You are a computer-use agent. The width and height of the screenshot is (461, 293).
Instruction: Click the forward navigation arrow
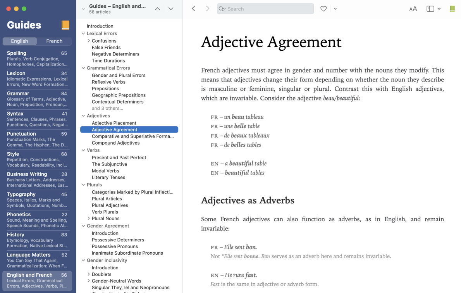(x=208, y=8)
